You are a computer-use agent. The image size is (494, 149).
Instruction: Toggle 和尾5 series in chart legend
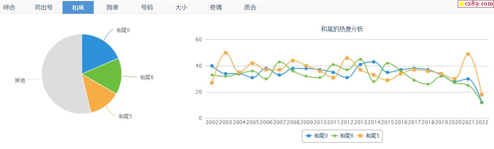[369, 136]
